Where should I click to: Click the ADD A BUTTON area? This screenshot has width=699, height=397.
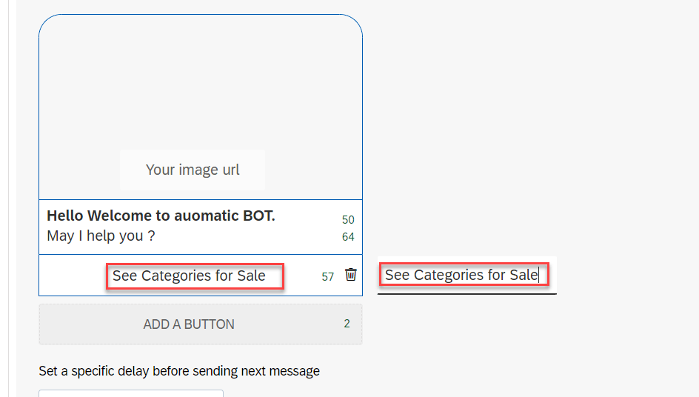pos(189,324)
